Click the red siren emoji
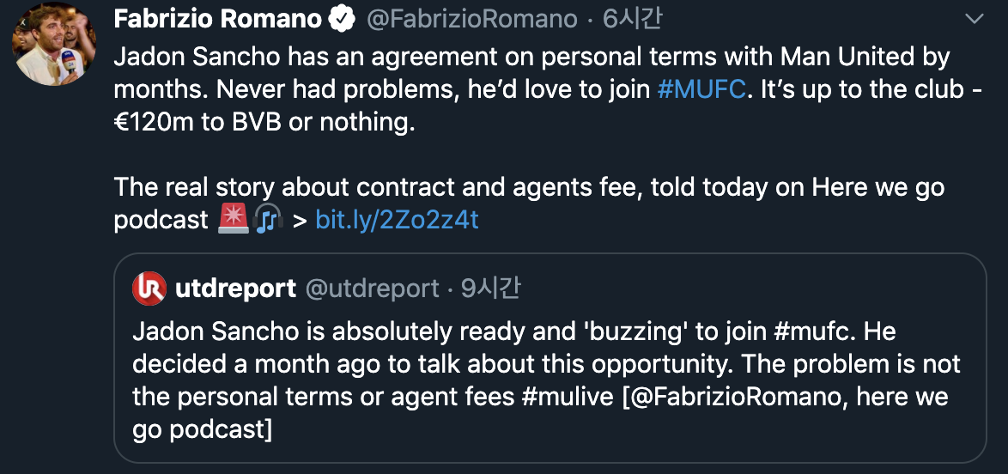 pyautogui.click(x=233, y=220)
